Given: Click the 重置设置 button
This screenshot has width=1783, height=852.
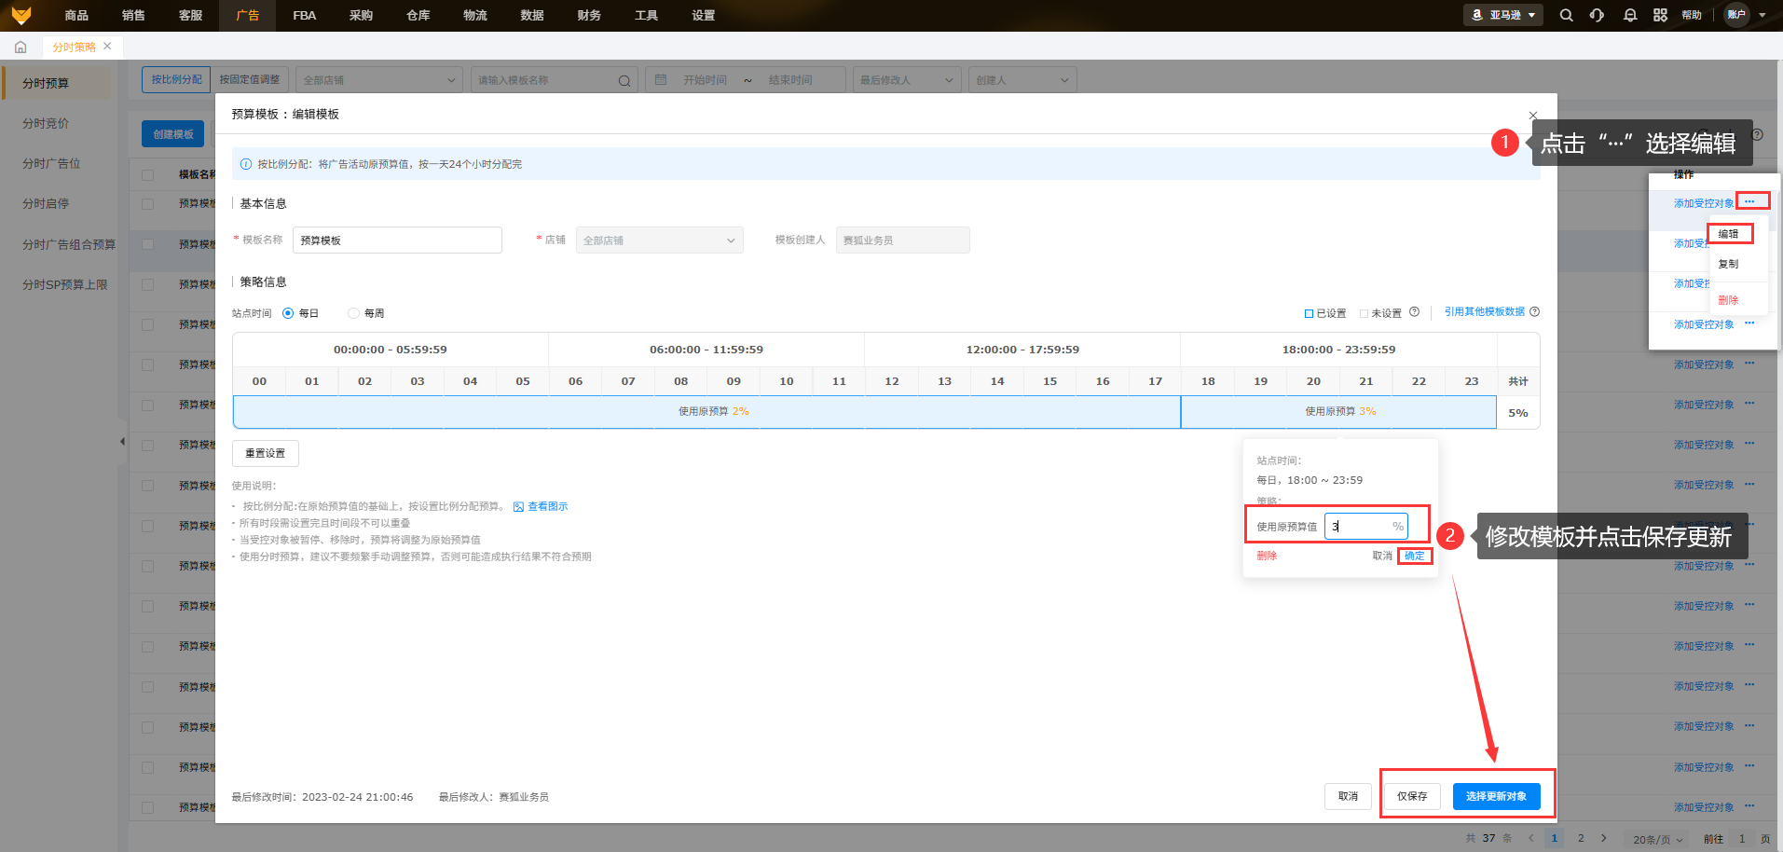Looking at the screenshot, I should [x=265, y=453].
